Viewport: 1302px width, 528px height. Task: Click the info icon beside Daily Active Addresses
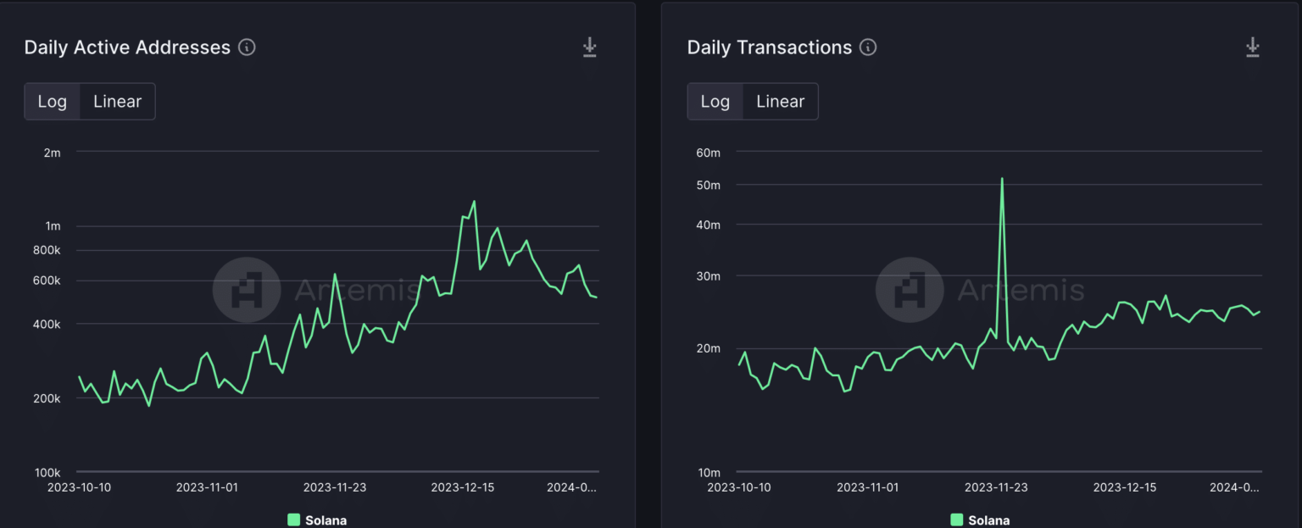pos(247,47)
